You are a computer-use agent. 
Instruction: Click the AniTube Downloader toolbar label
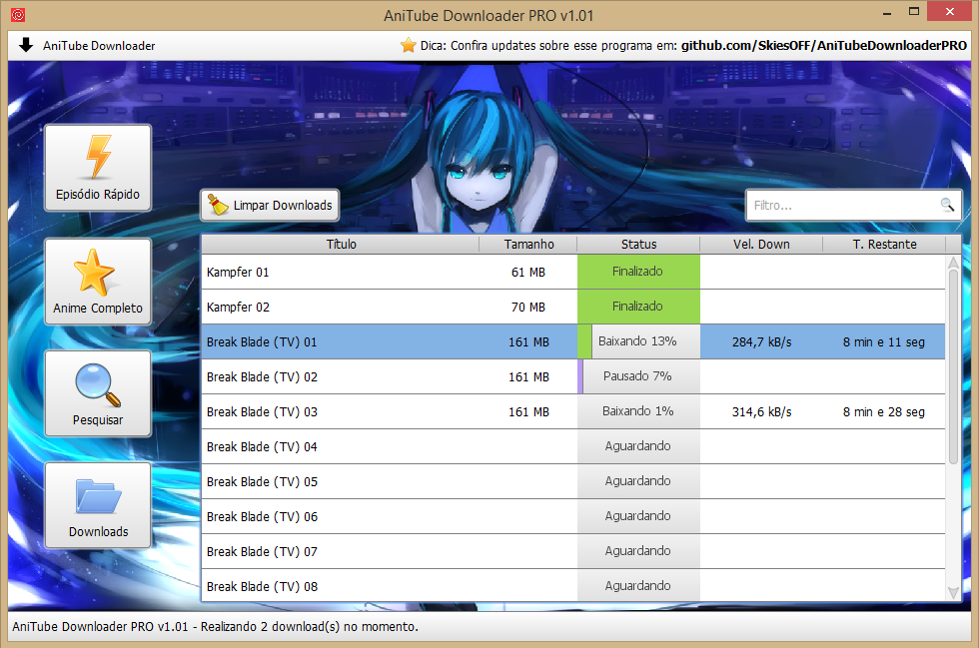coord(99,46)
